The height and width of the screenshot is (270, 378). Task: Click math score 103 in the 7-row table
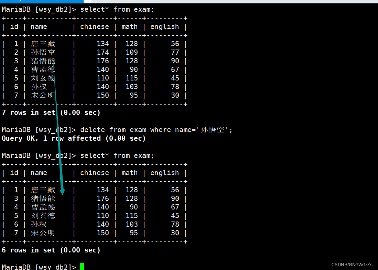coord(132,87)
